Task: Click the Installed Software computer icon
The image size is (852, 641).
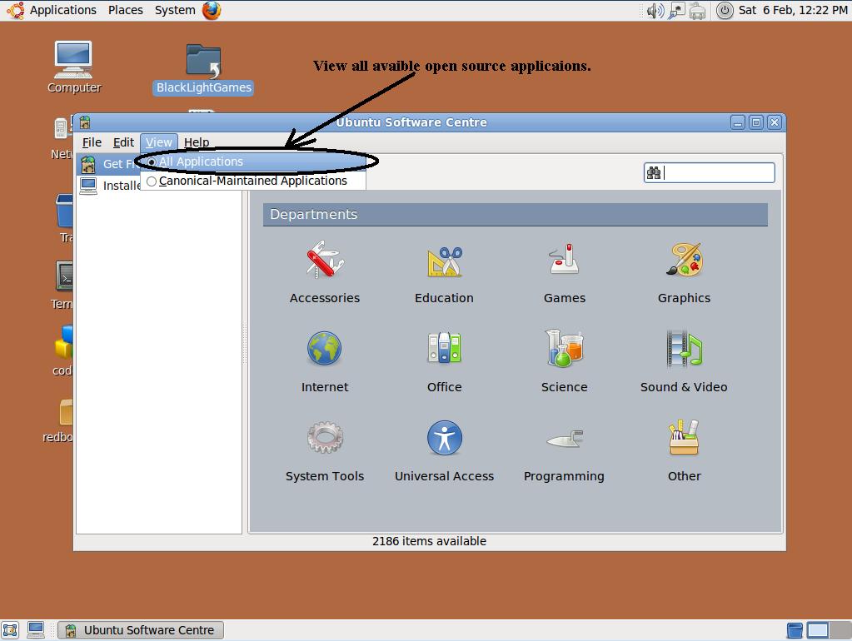Action: coord(88,186)
